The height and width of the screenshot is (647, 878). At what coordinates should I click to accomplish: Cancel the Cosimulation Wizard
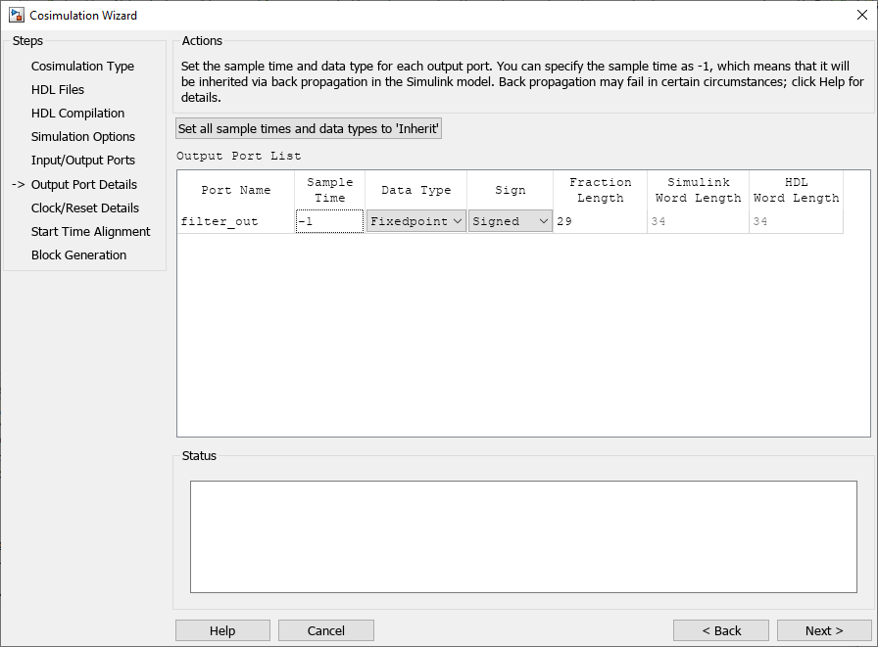(325, 630)
